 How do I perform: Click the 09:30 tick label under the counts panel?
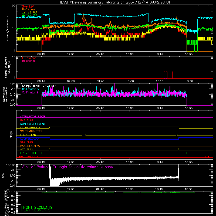point(70,54)
